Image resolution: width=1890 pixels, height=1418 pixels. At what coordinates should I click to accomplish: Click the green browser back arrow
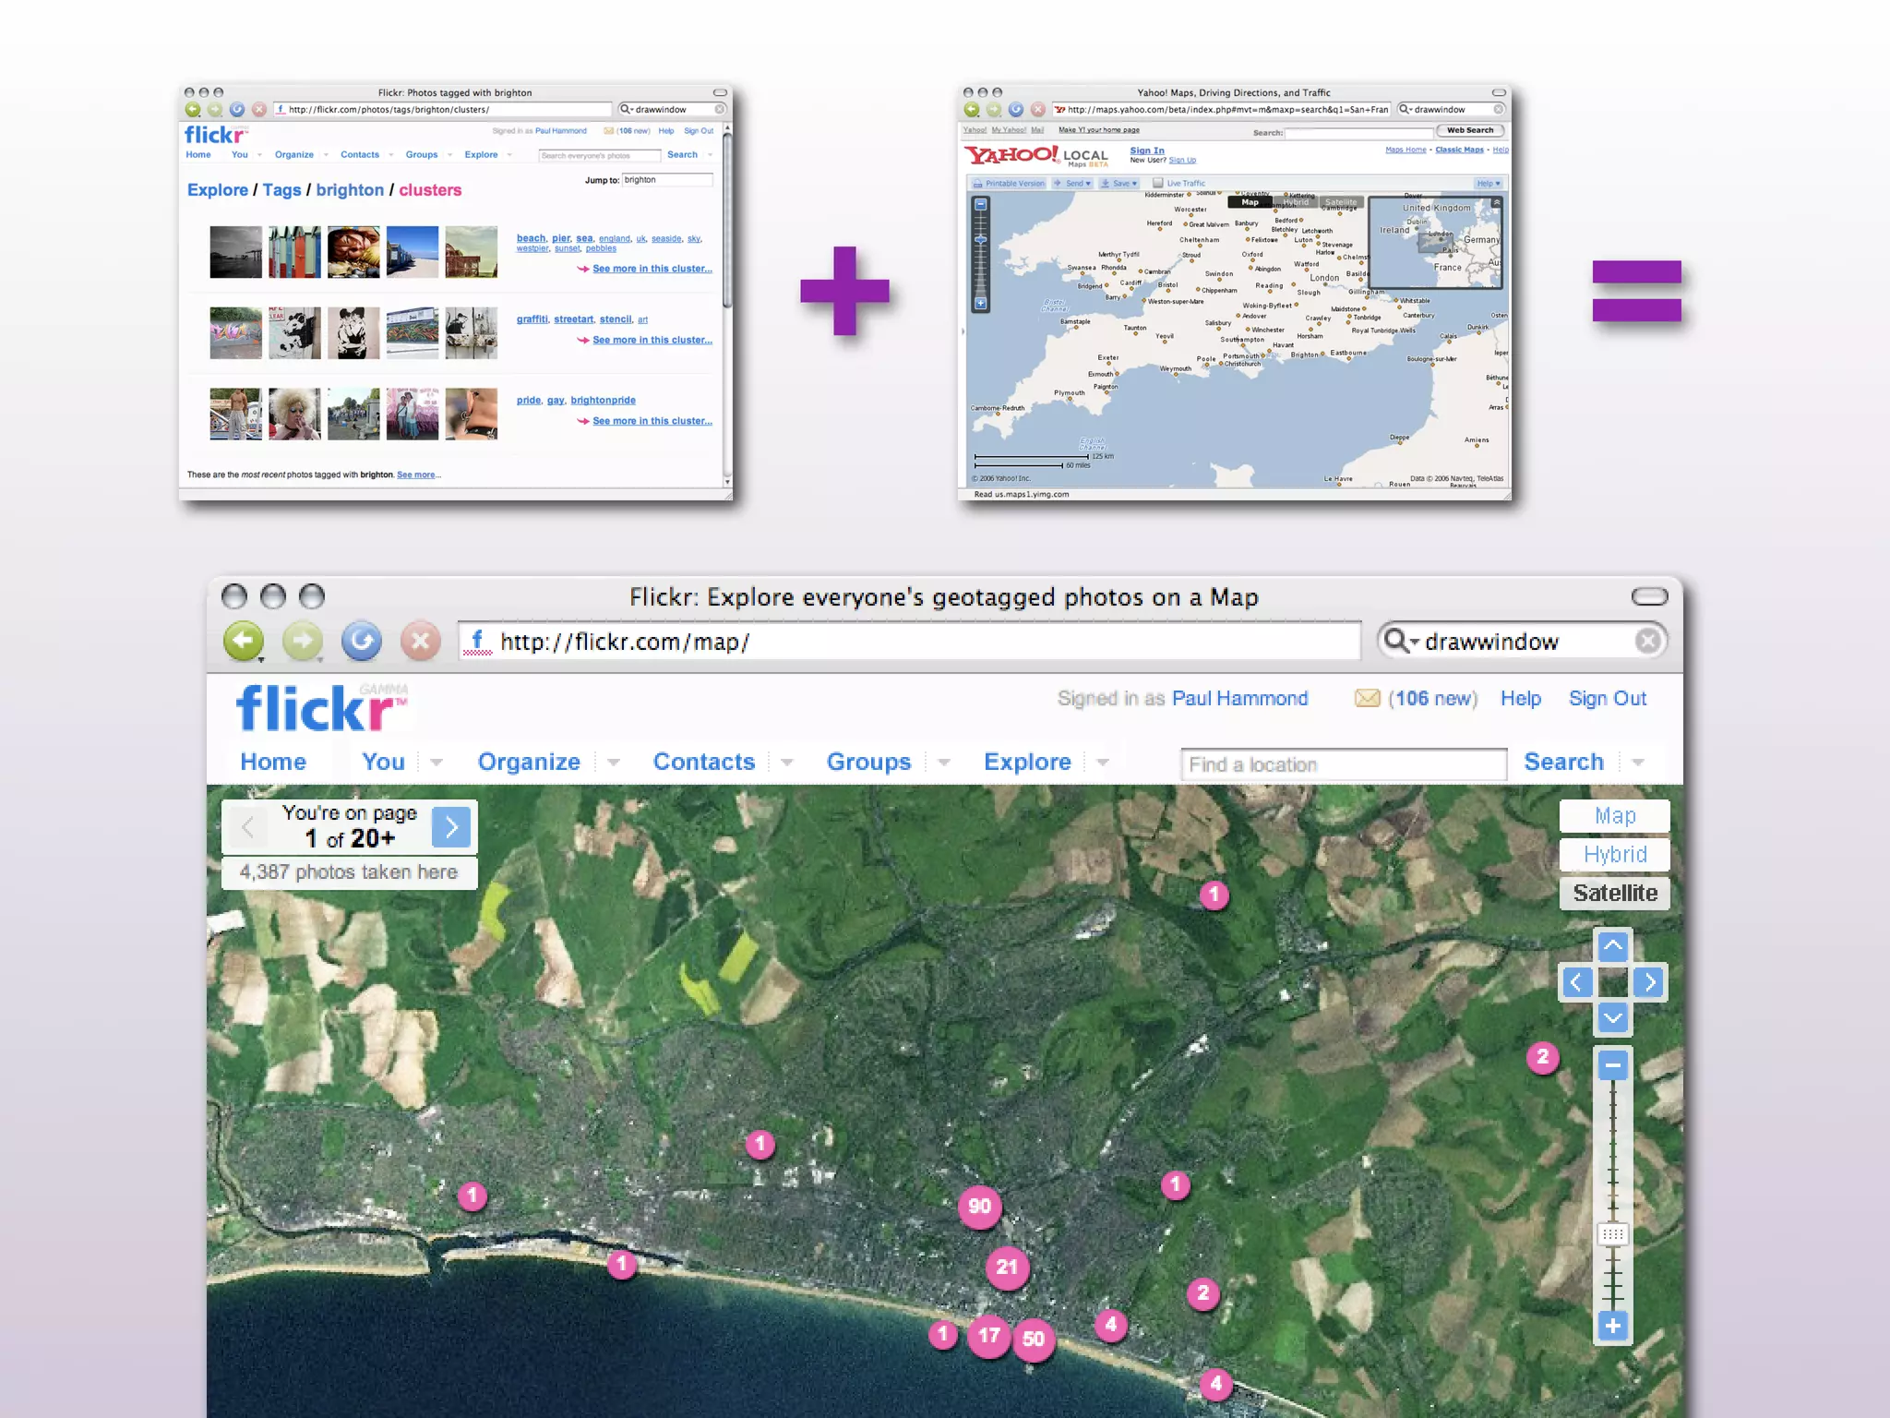[243, 641]
